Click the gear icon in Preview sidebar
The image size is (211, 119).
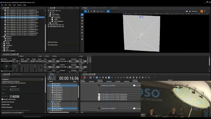pos(82,39)
